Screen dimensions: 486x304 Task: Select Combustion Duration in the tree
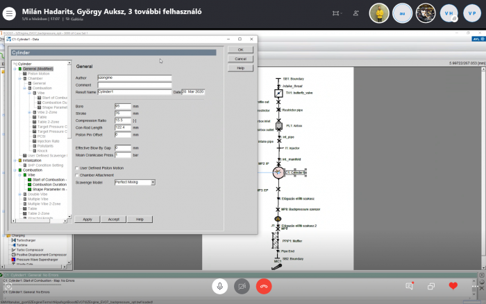[51, 184]
